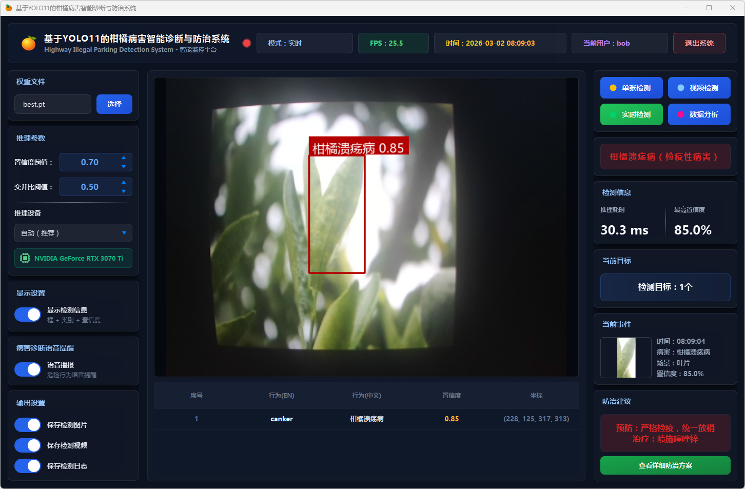Click the orange citrus logo icon
Viewport: 745px width, 489px height.
[29, 44]
